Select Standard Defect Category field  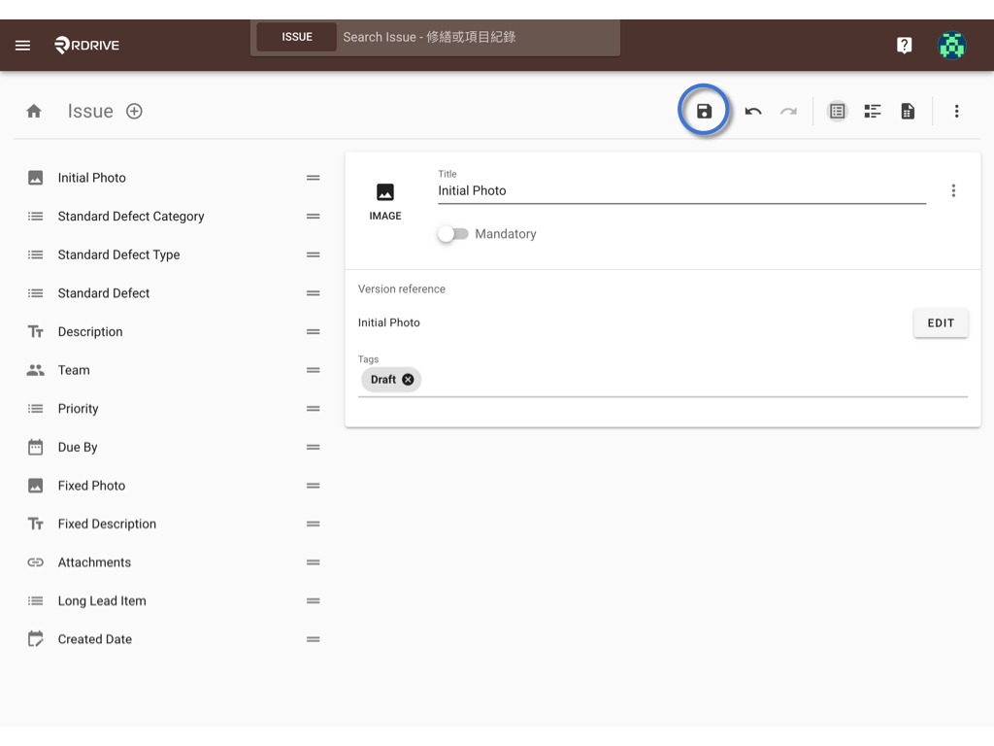coord(173,217)
